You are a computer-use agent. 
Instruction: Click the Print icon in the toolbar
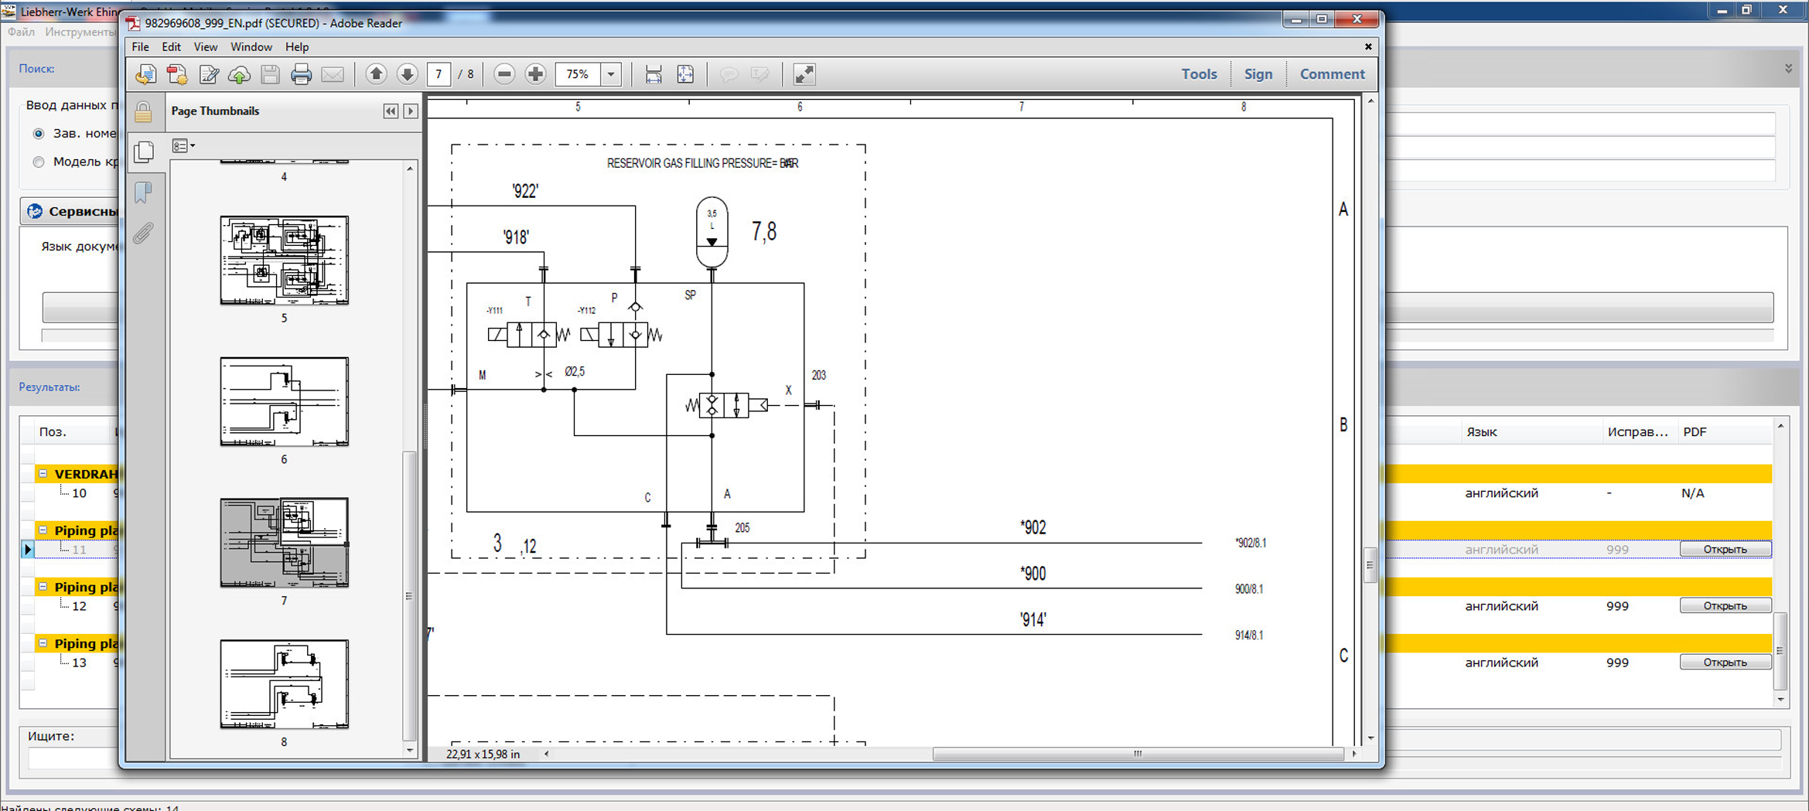301,74
